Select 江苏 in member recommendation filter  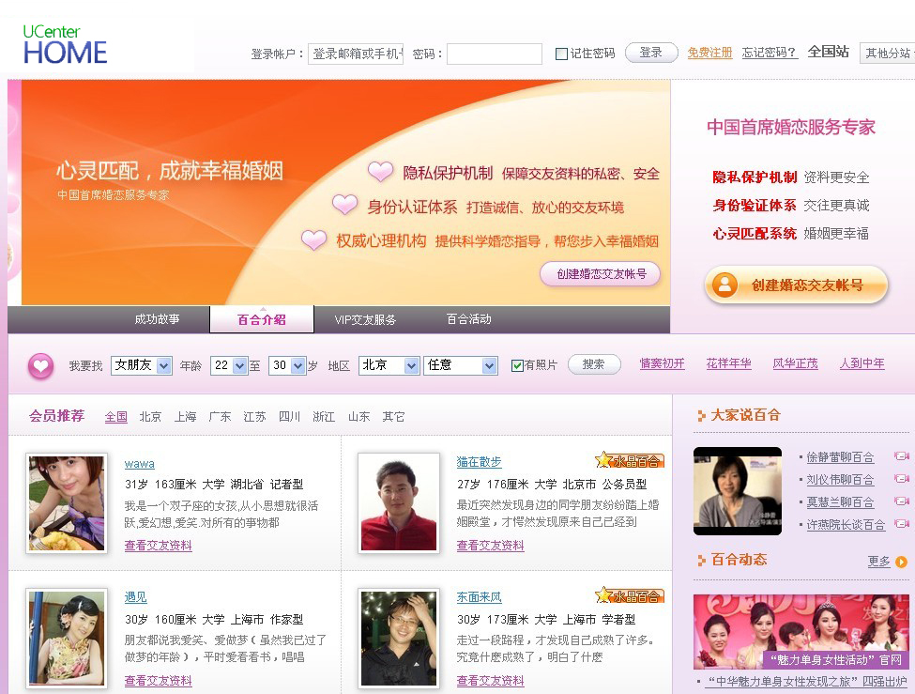pos(254,417)
